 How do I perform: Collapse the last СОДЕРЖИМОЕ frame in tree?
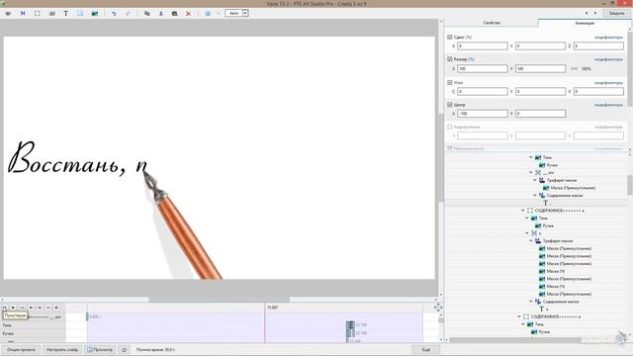(518, 316)
